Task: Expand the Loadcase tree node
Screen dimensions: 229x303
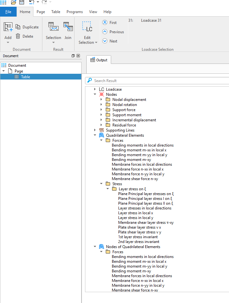Action: (x=95, y=89)
